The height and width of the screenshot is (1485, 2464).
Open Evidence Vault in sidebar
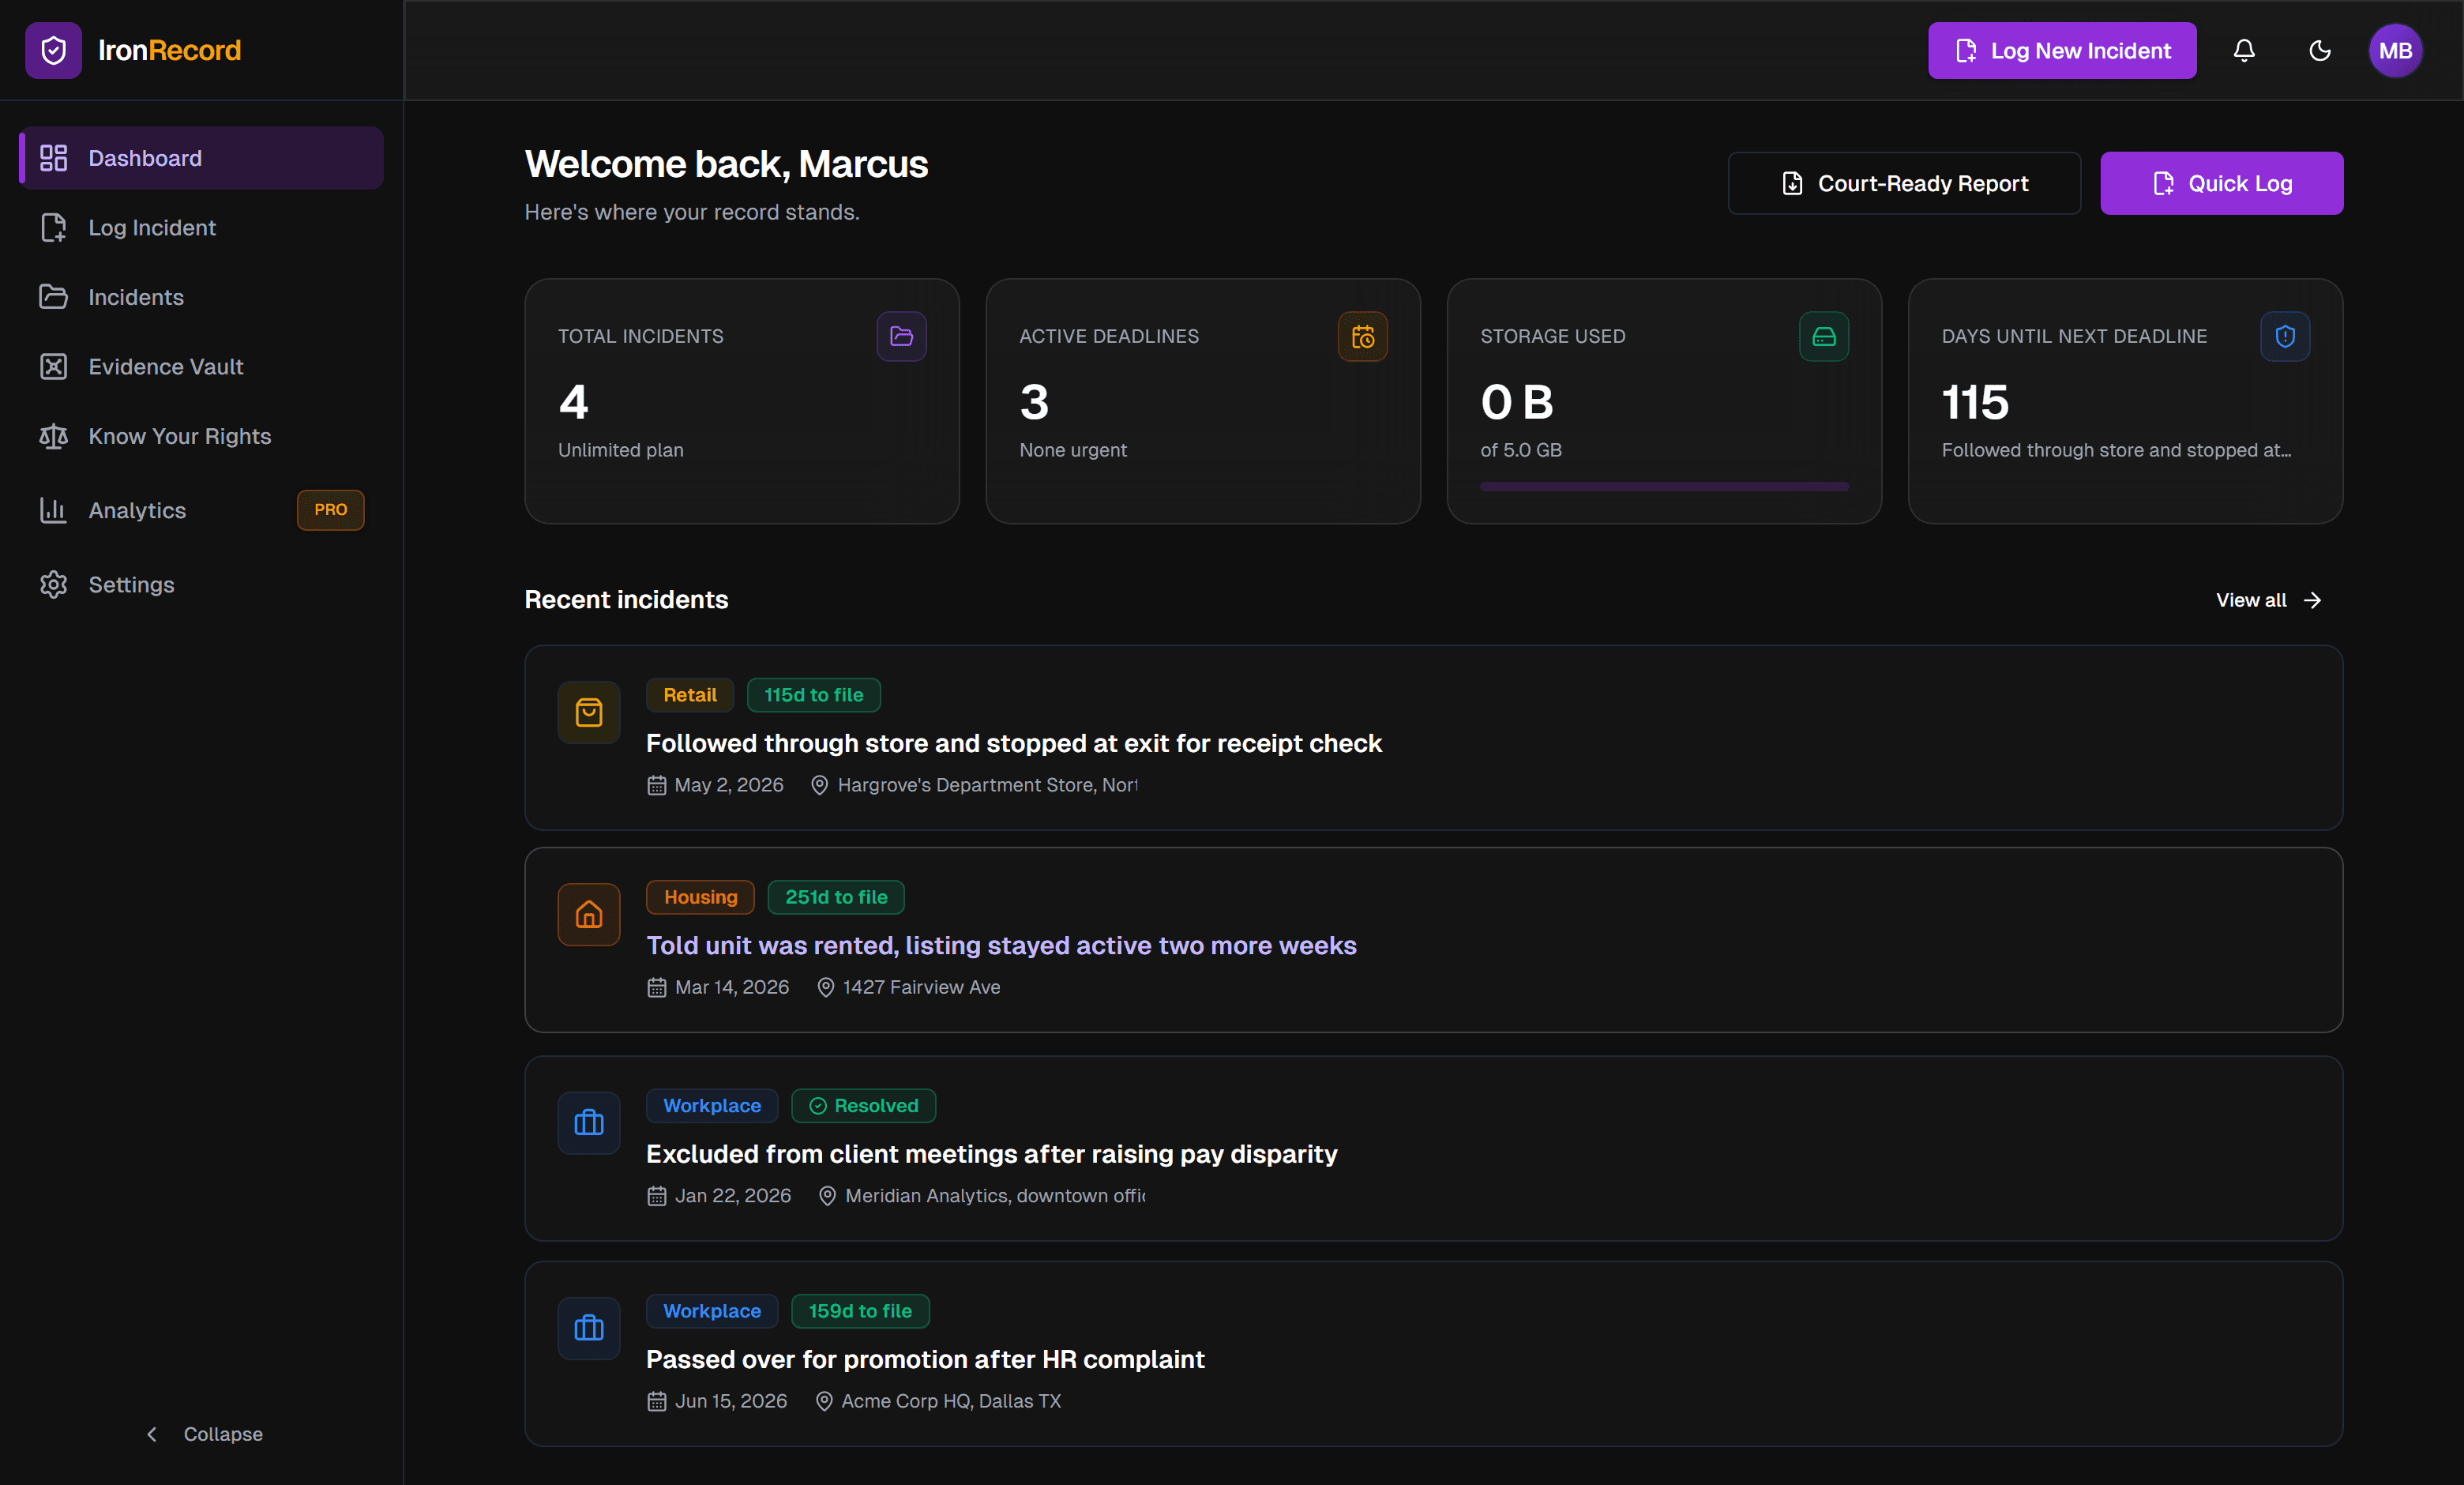(201, 366)
